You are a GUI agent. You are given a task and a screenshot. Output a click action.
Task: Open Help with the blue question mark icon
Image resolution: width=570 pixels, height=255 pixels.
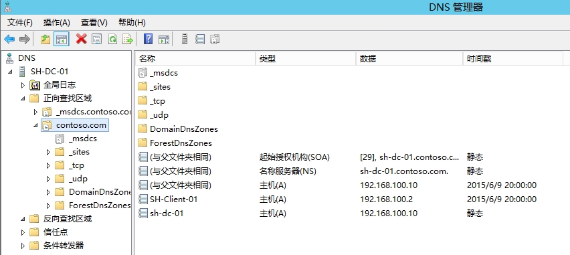coord(148,39)
